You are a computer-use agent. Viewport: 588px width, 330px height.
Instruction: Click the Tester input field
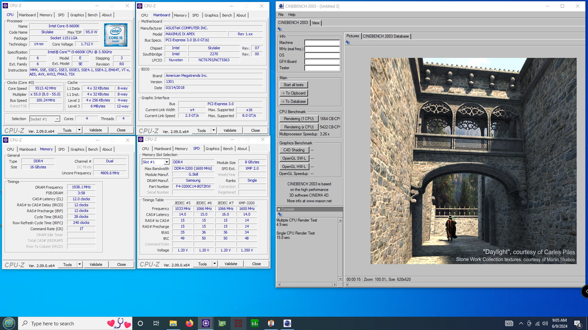pos(322,68)
